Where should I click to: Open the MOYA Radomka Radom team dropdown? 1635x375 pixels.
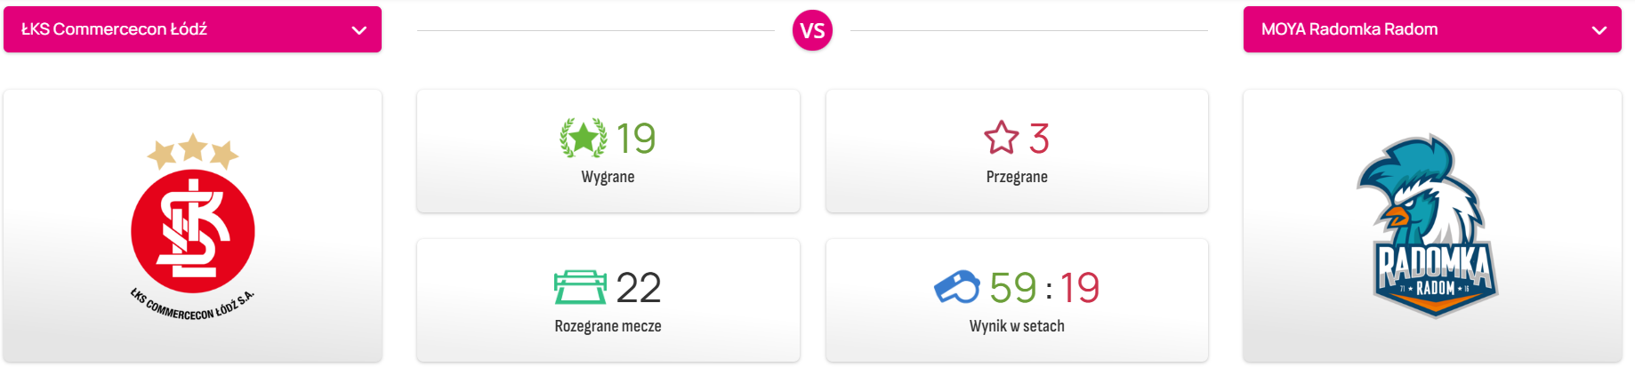(1432, 29)
